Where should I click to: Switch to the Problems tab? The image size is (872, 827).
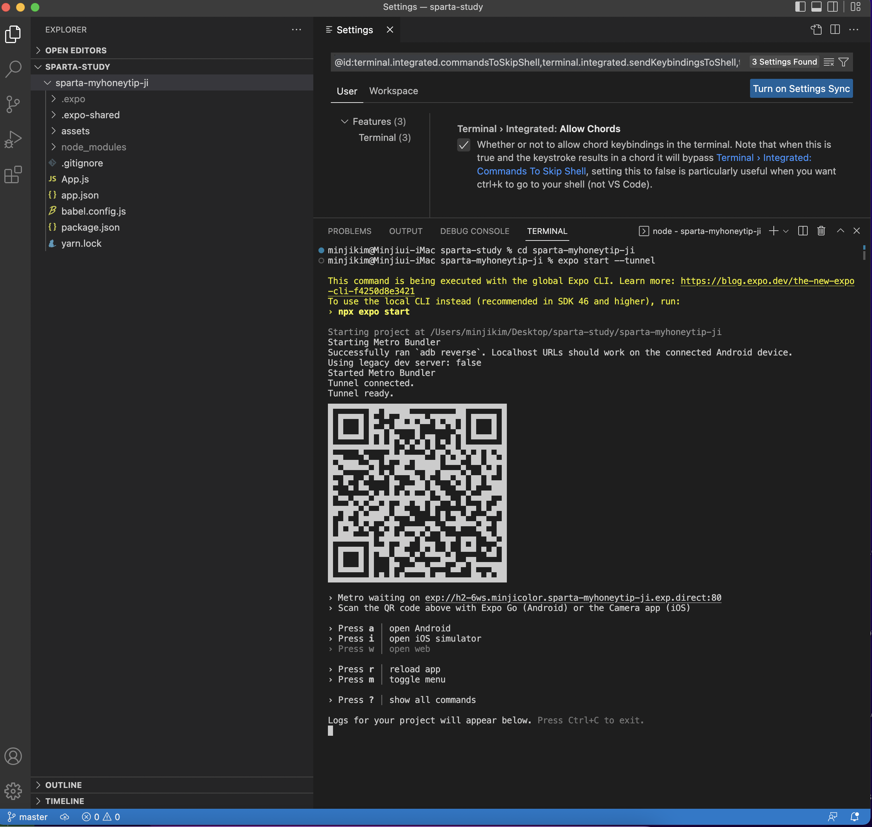point(349,231)
